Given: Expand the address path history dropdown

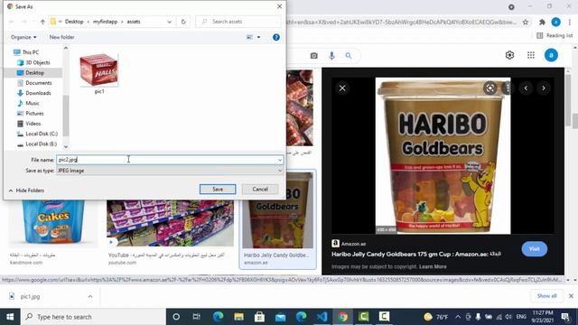Looking at the screenshot, I should point(169,22).
